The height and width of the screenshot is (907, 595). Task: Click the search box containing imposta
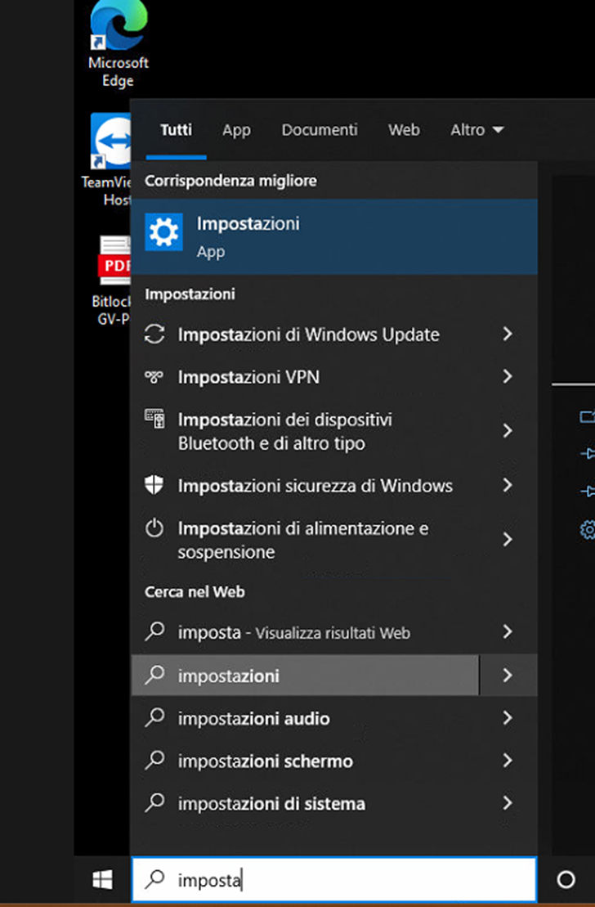334,880
